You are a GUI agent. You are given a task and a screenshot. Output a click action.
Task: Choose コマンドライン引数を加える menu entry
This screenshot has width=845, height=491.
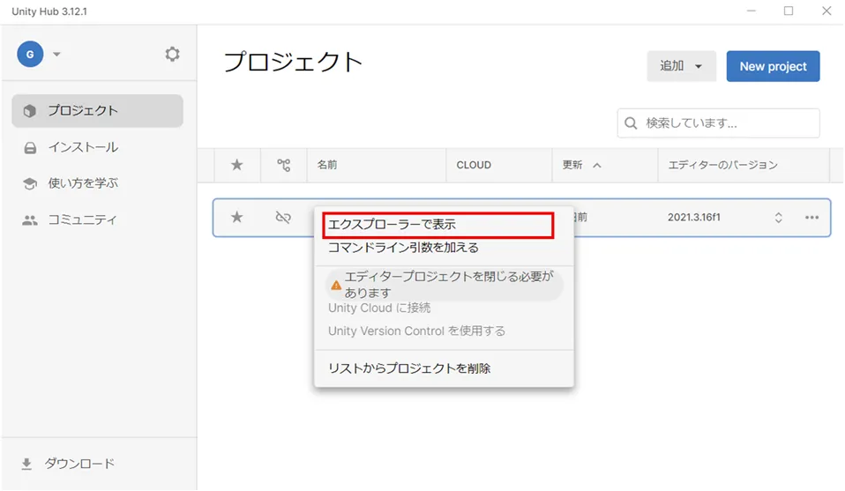tap(403, 248)
